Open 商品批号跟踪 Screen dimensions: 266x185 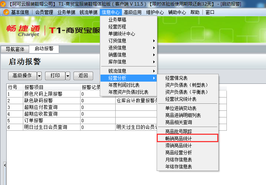[x=187, y=131]
